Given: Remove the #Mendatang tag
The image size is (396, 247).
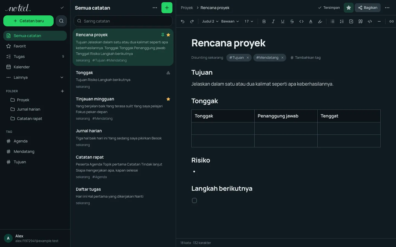Looking at the screenshot, I should [282, 58].
